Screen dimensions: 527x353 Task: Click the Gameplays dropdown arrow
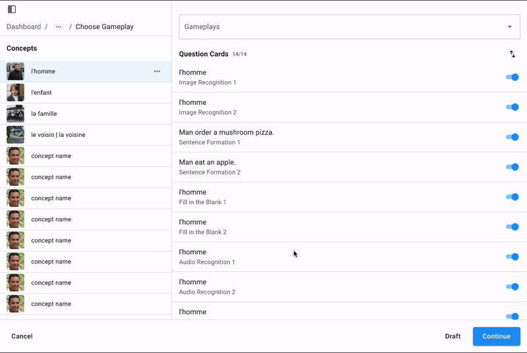click(x=509, y=27)
